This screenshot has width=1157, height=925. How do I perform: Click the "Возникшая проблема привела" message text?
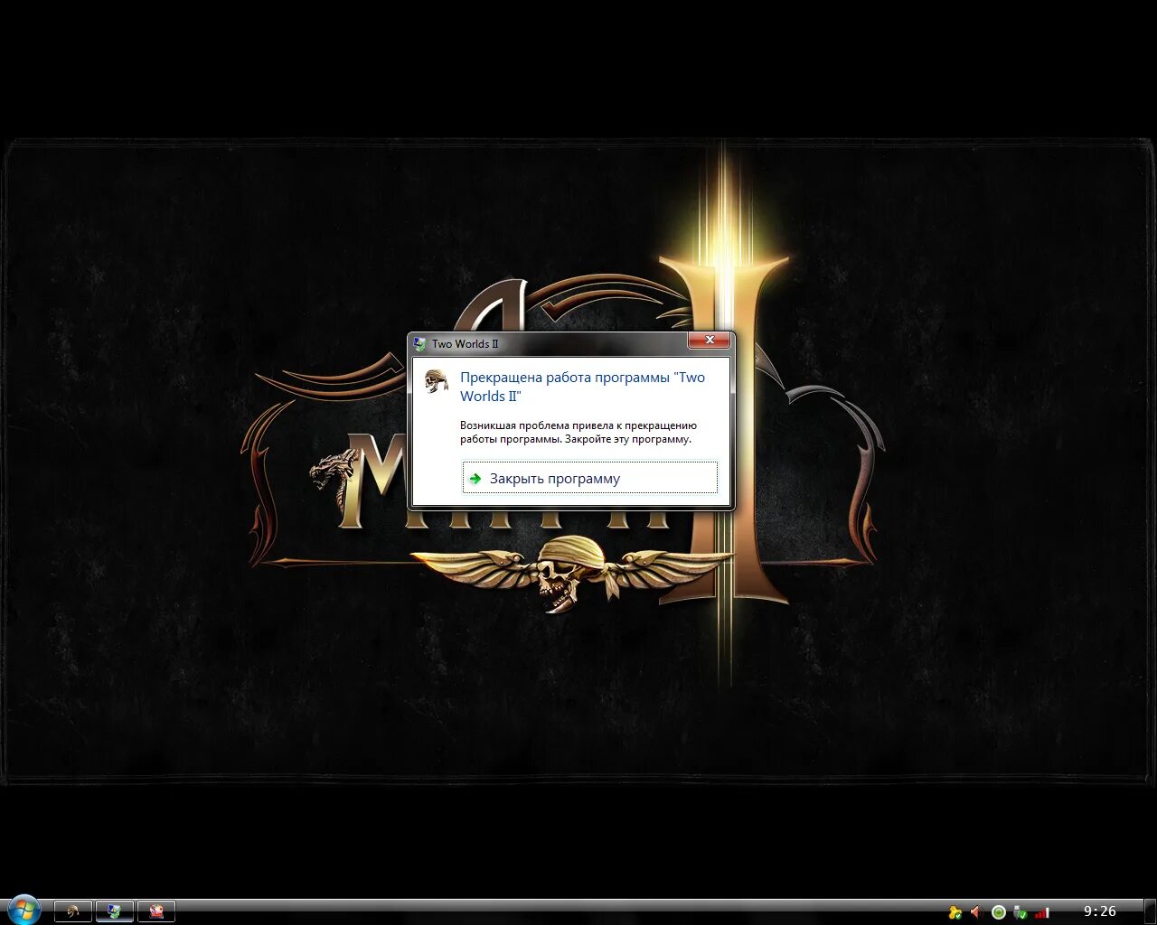tap(578, 432)
